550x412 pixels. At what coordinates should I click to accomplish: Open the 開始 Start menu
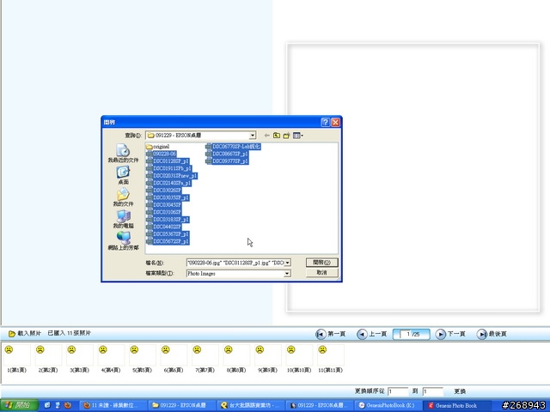(x=20, y=405)
